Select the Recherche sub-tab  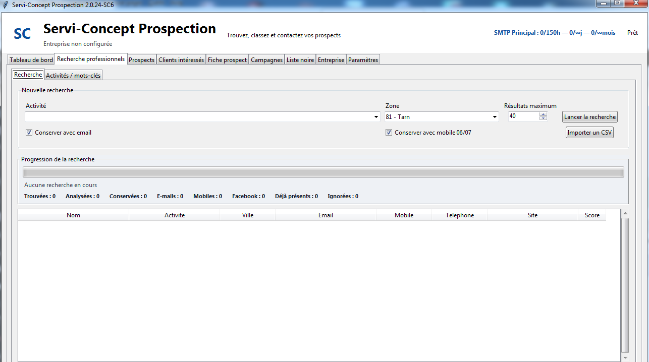(x=28, y=75)
